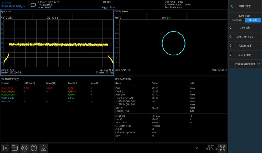Click the Bandwidth 20M/100RB header text
The height and width of the screenshot is (153, 262).
178,5
